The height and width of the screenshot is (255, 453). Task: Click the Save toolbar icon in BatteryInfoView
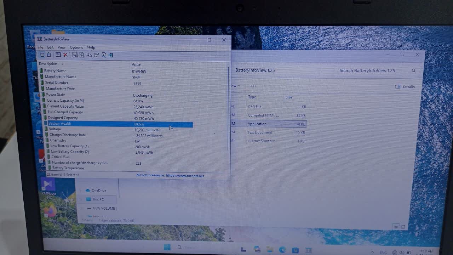coord(75,55)
